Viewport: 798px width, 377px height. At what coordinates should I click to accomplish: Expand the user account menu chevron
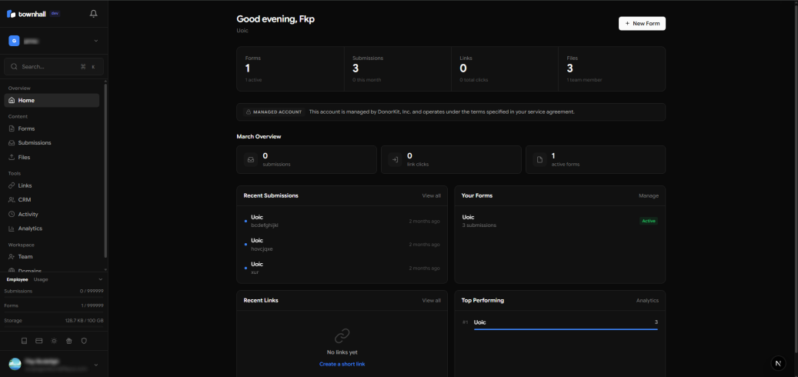[x=95, y=365]
